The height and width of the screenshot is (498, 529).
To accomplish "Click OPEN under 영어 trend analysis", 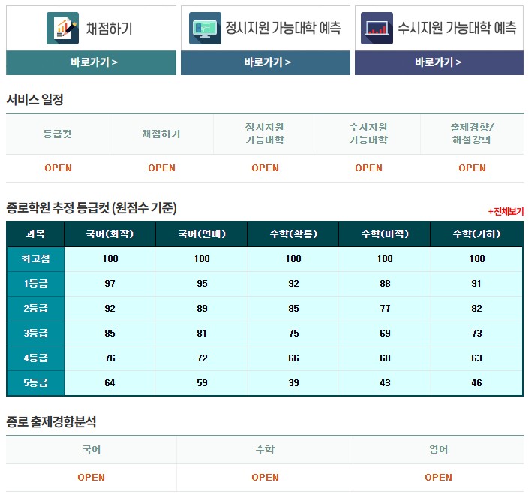I will click(x=439, y=478).
